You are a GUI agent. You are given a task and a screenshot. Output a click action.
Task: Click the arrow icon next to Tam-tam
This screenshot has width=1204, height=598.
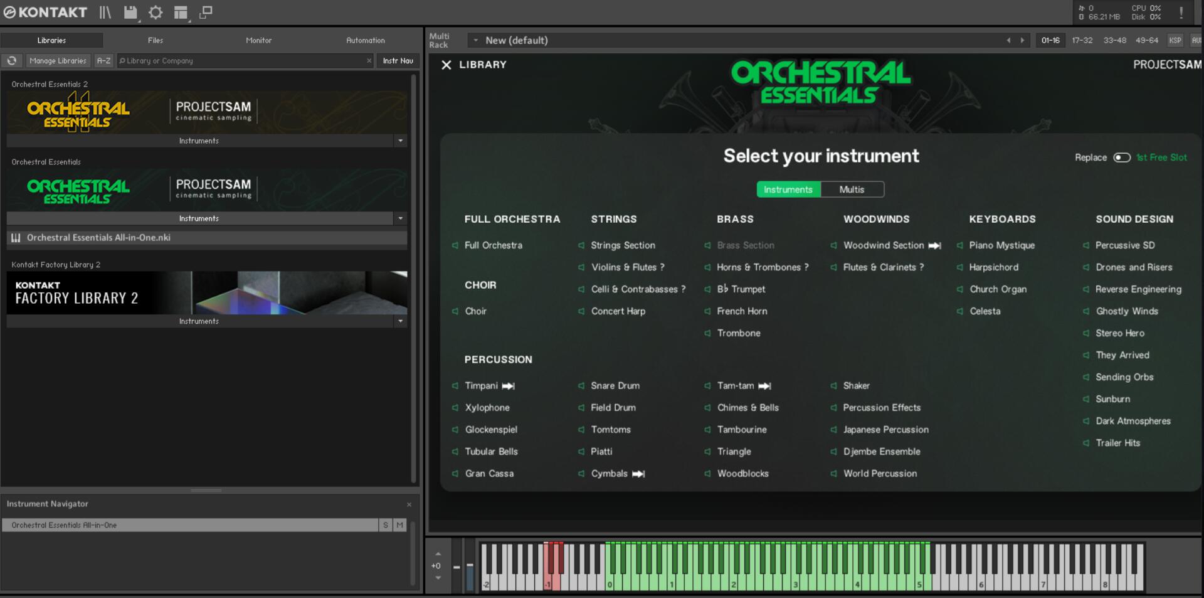(764, 386)
